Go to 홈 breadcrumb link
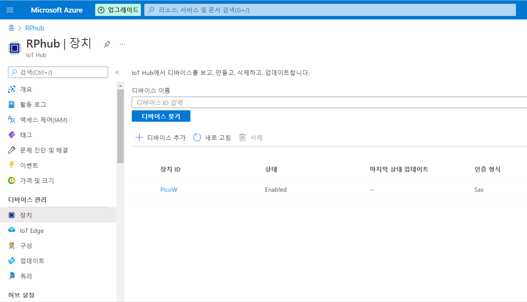The height and width of the screenshot is (302, 527). pos(11,28)
